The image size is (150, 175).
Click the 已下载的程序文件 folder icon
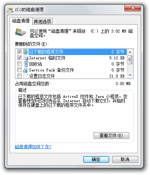[25, 52]
